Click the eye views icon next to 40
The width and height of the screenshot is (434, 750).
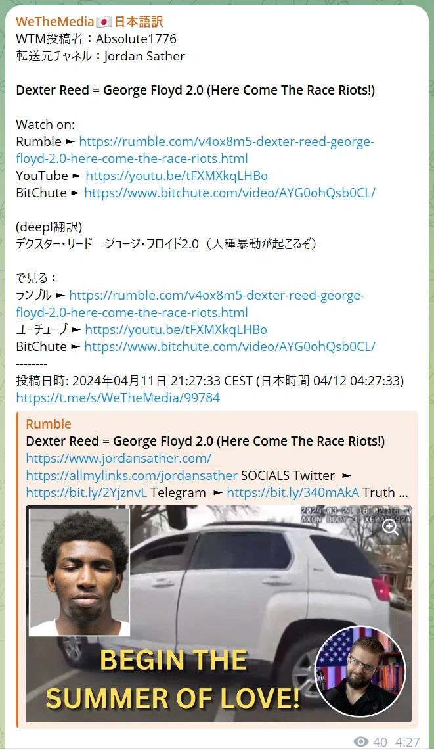pos(361,742)
